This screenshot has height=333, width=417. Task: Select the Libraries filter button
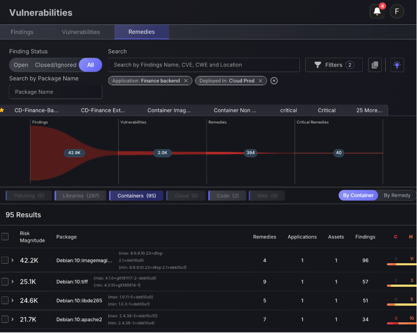pyautogui.click(x=80, y=195)
